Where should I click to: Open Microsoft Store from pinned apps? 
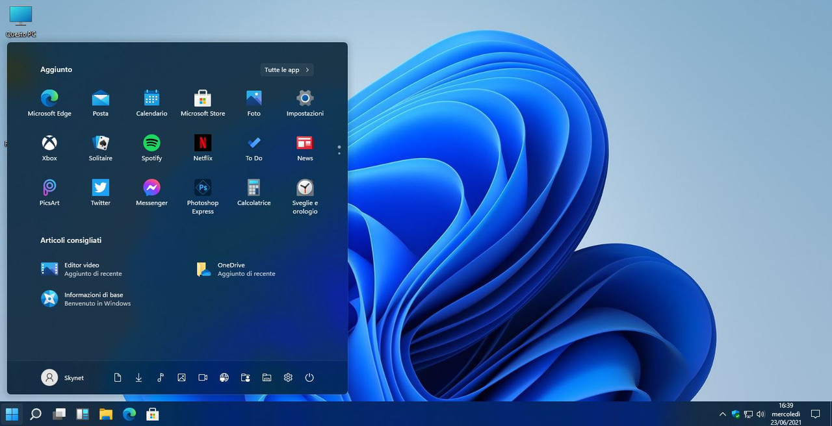pyautogui.click(x=203, y=103)
